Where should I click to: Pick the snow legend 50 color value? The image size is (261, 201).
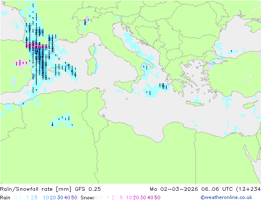[x=157, y=198]
